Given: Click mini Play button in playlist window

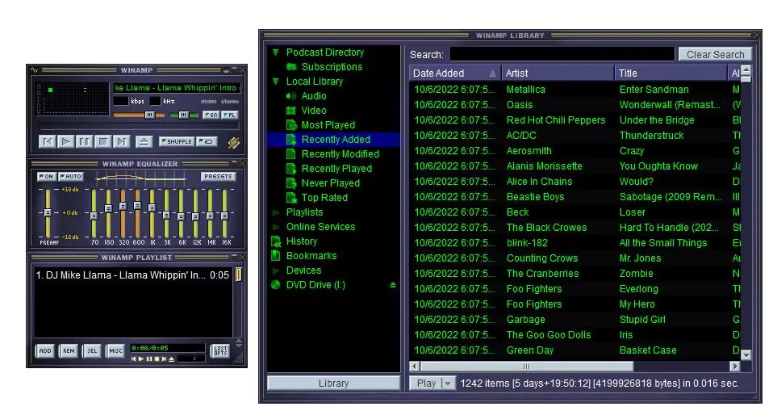Looking at the screenshot, I should click(x=141, y=358).
